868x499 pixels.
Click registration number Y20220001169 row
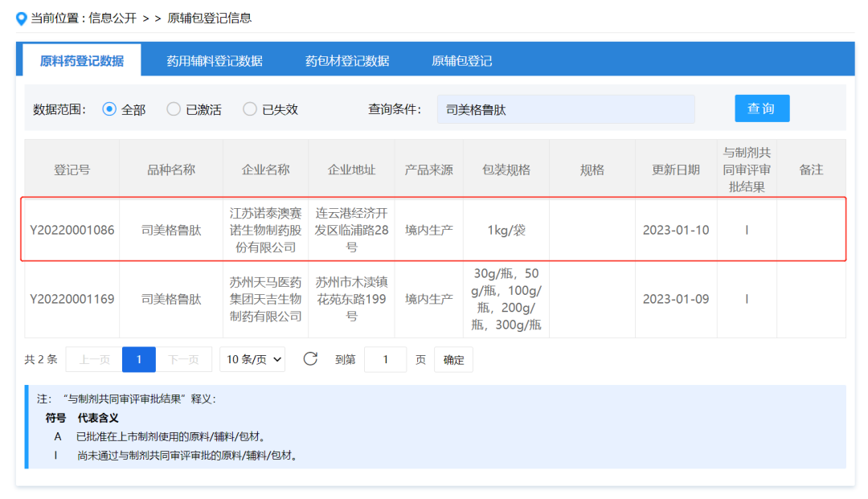tap(72, 299)
